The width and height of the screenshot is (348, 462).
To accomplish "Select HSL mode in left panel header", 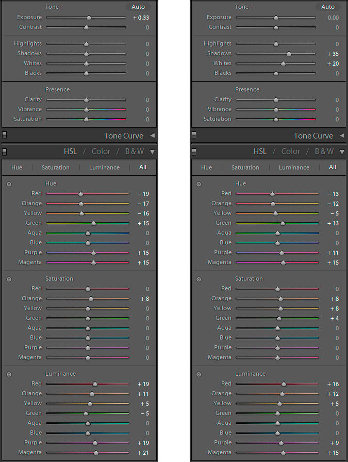I will click(x=70, y=151).
